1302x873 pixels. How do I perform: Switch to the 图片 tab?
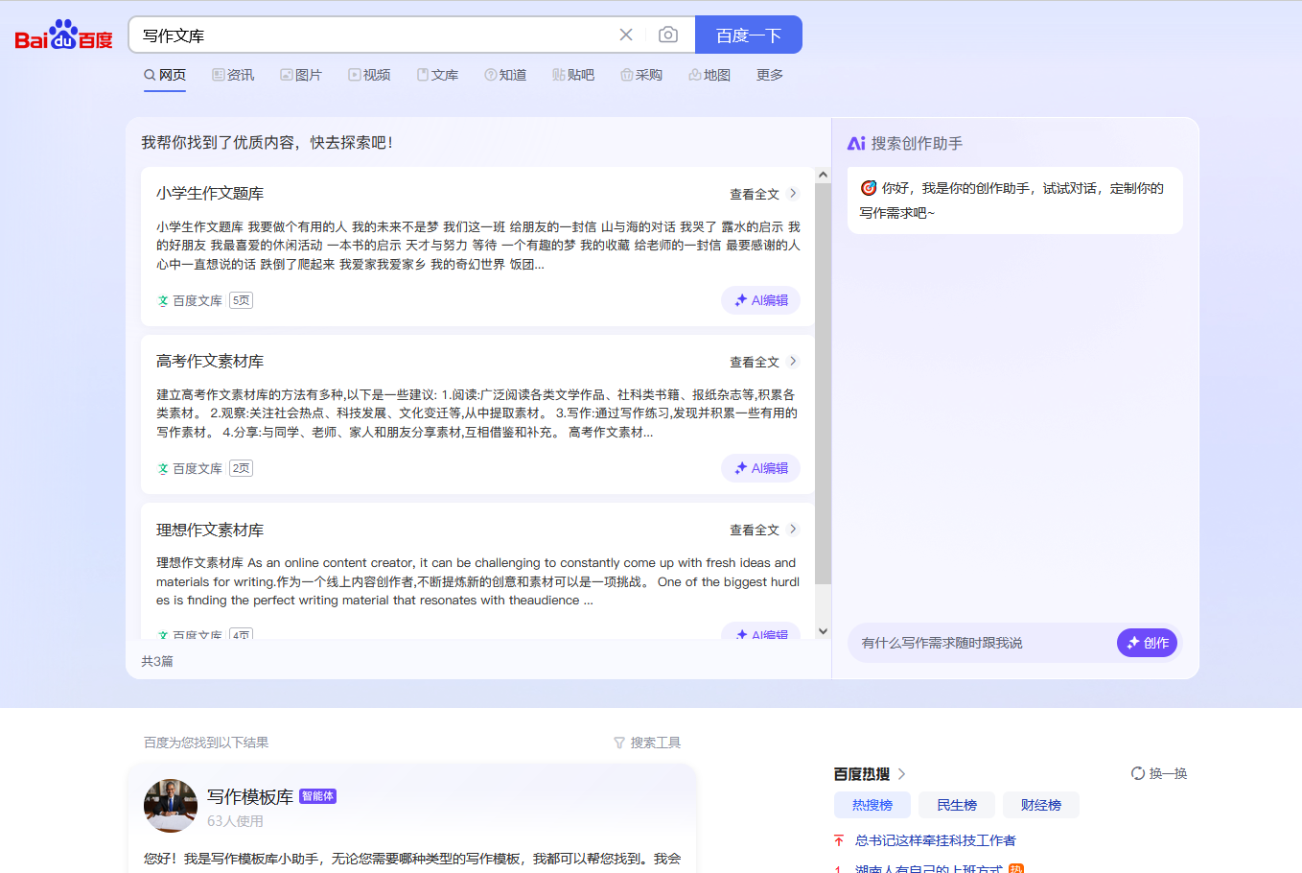[x=301, y=75]
